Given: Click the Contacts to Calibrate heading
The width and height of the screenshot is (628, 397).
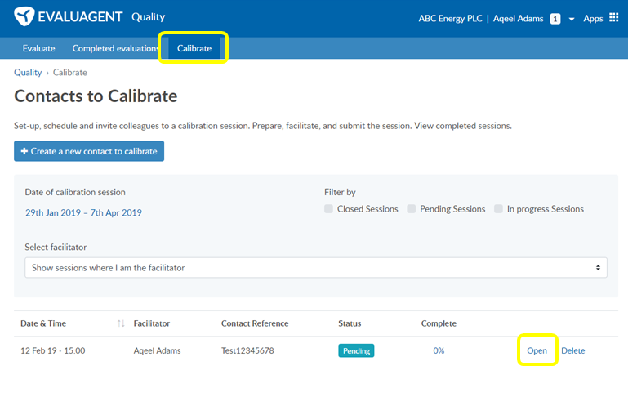Looking at the screenshot, I should (96, 96).
